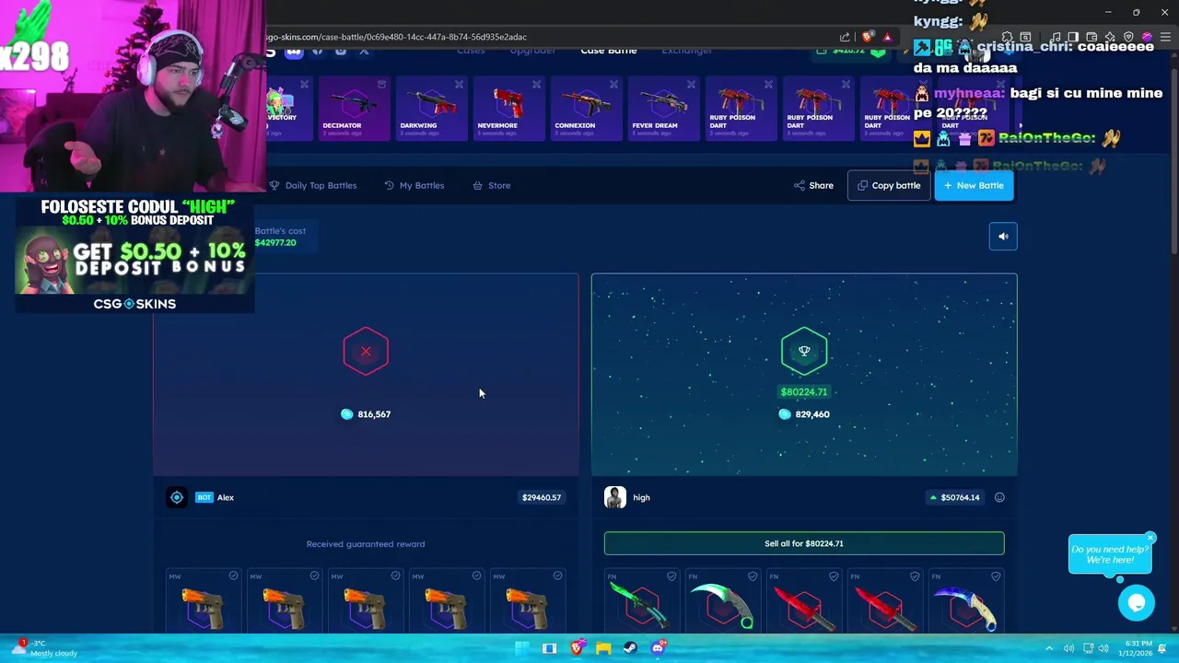This screenshot has width=1179, height=663.
Task: Click the crossed-swords icon on the CONNEXION card
Action: coord(613,85)
